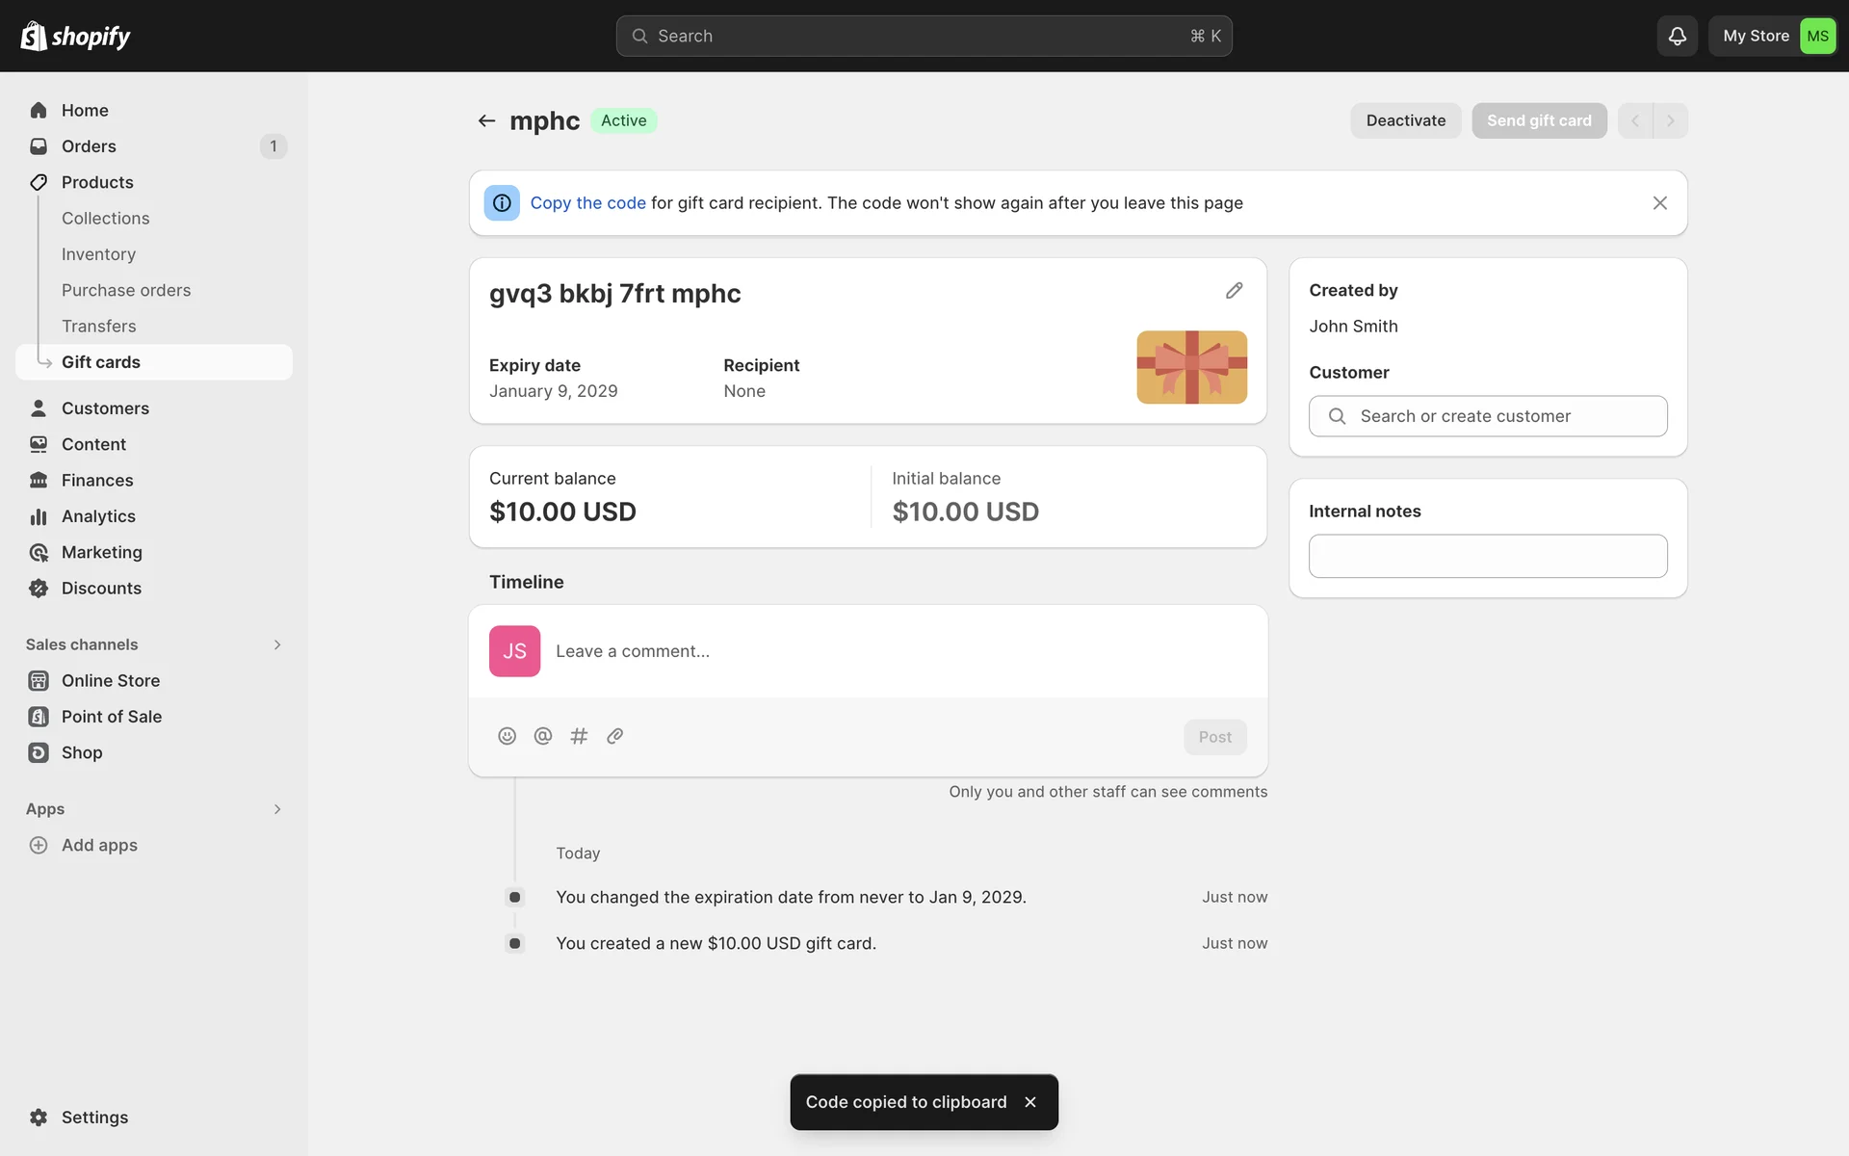Open Discounts in sidebar
1849x1156 pixels.
[x=101, y=588]
